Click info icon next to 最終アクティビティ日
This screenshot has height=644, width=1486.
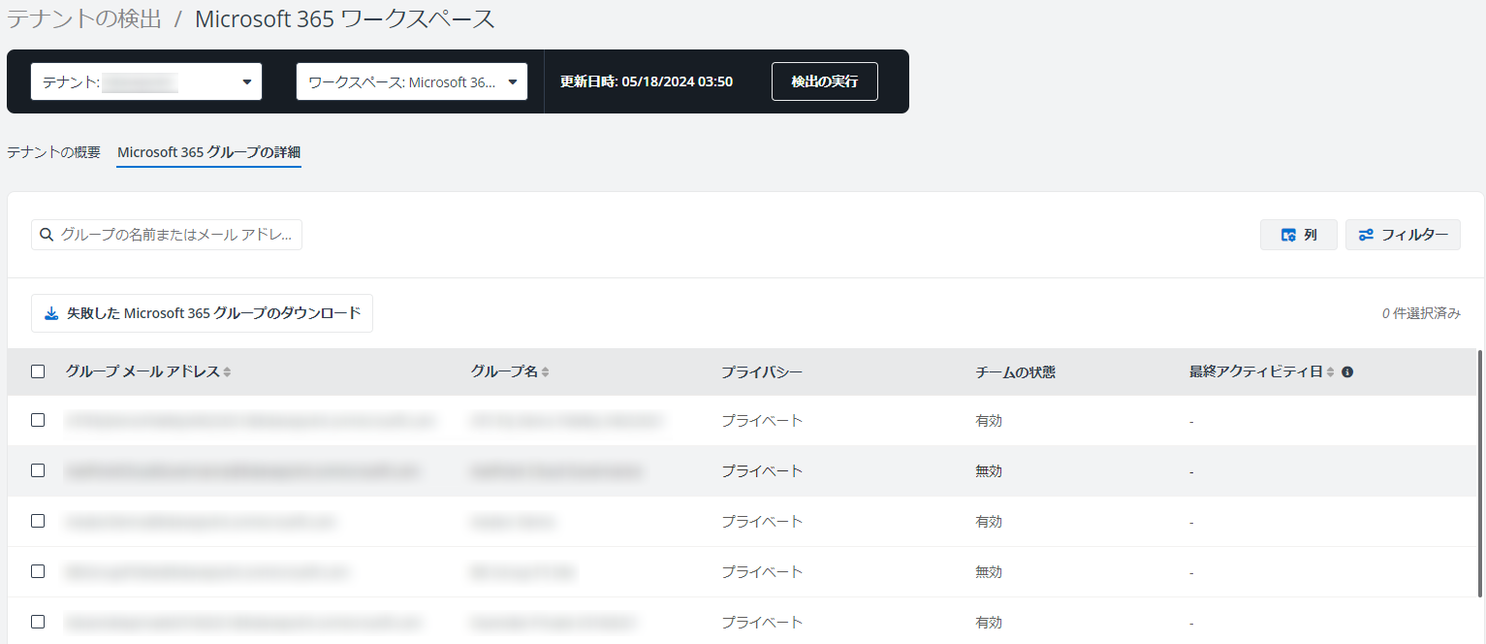click(x=1347, y=371)
